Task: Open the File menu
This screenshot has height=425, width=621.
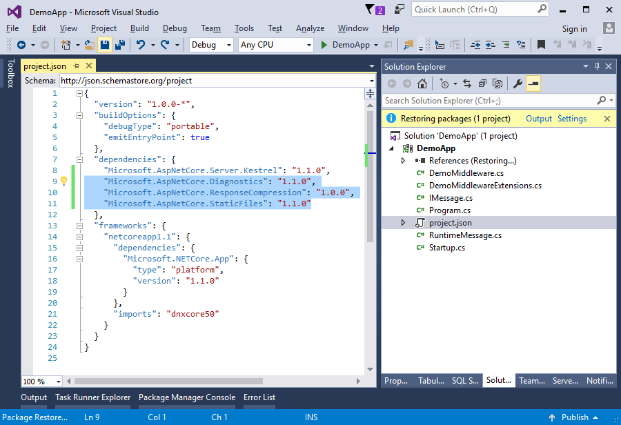Action: click(x=12, y=28)
